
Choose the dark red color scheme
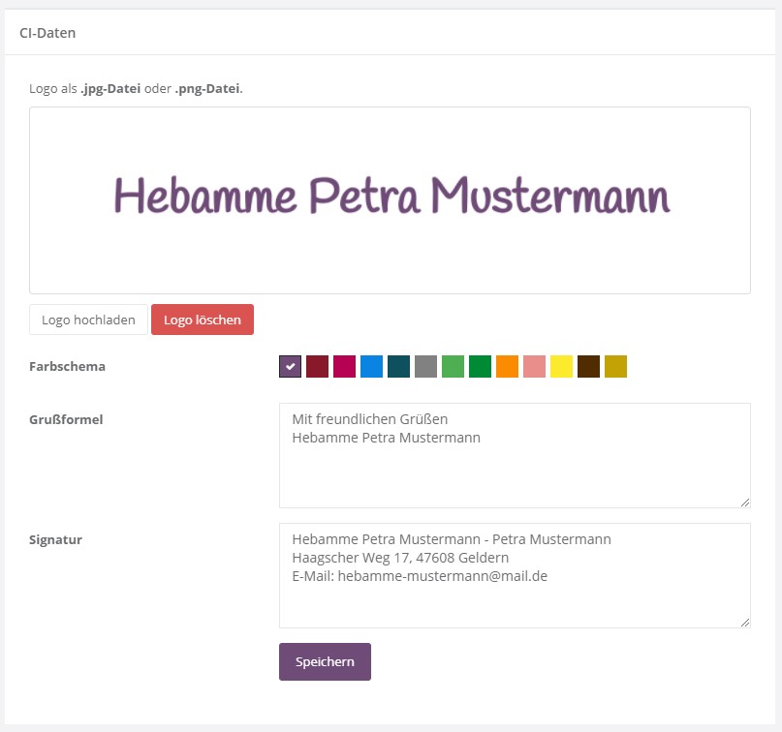(x=317, y=367)
